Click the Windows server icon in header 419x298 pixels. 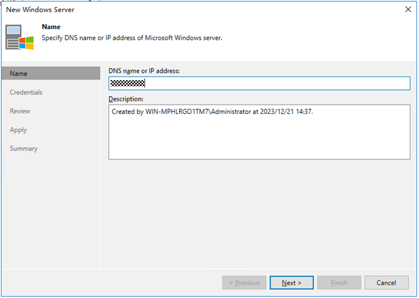19,37
